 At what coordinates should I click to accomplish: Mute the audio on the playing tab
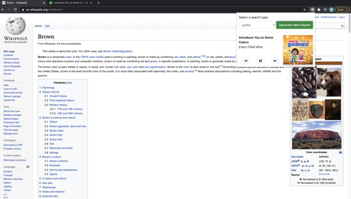(87, 3)
